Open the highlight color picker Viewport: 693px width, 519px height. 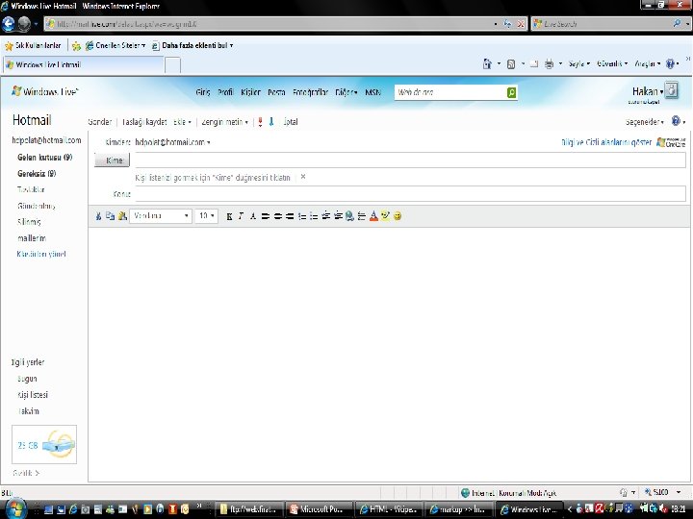385,216
